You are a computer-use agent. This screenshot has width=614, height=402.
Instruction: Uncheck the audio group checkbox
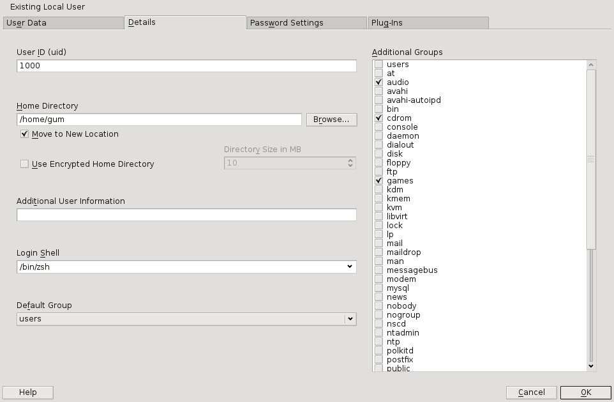click(x=379, y=82)
